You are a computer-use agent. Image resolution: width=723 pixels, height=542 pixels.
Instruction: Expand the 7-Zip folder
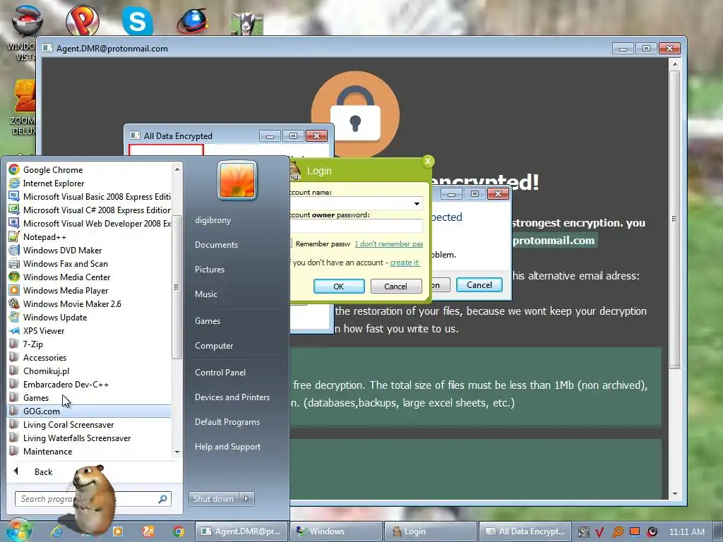[90, 344]
